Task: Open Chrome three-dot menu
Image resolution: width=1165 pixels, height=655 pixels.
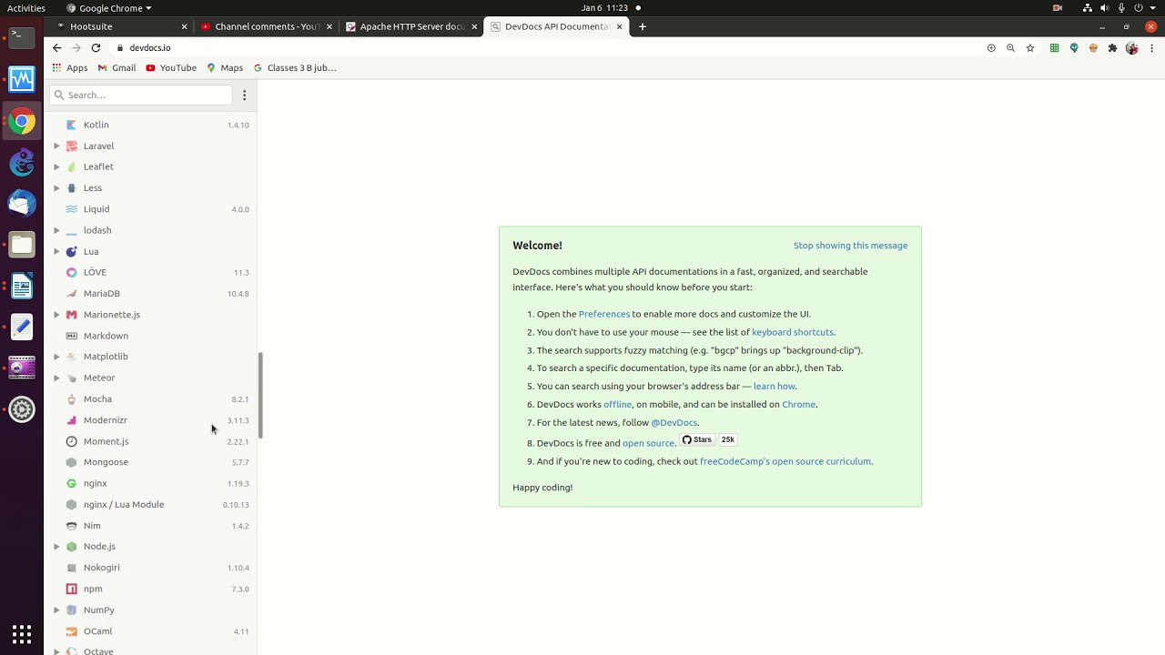Action: [x=1151, y=48]
